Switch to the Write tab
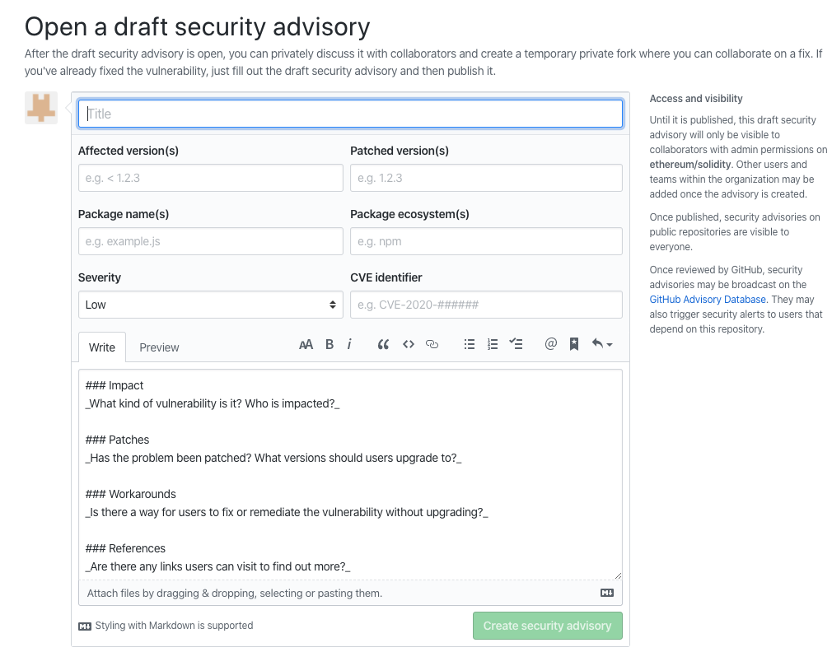This screenshot has width=832, height=652. (102, 347)
